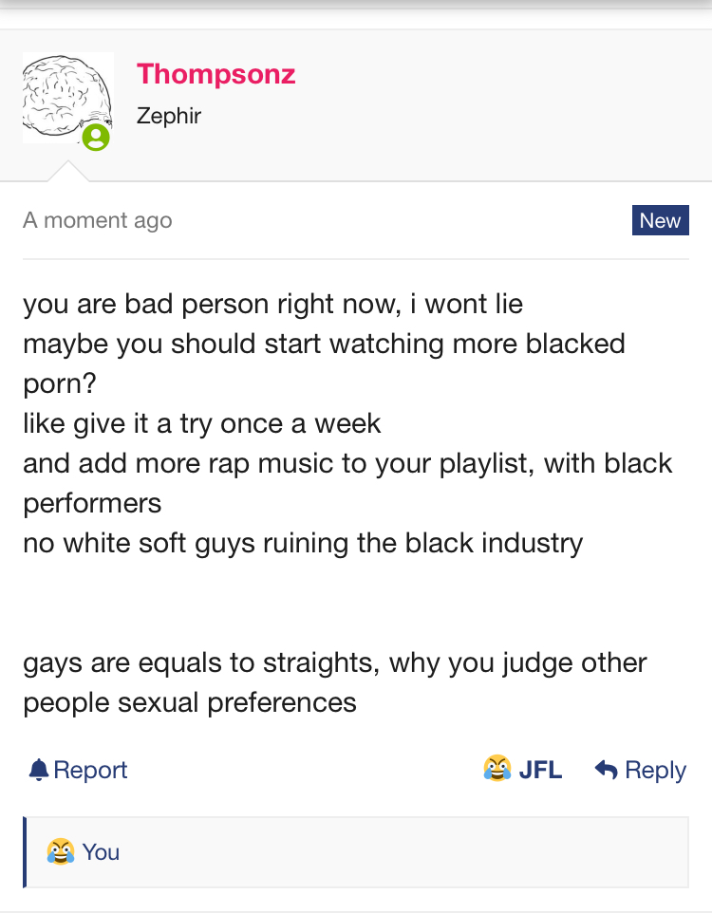Click the Thompsonz avatar image
712x913 pixels.
68,98
